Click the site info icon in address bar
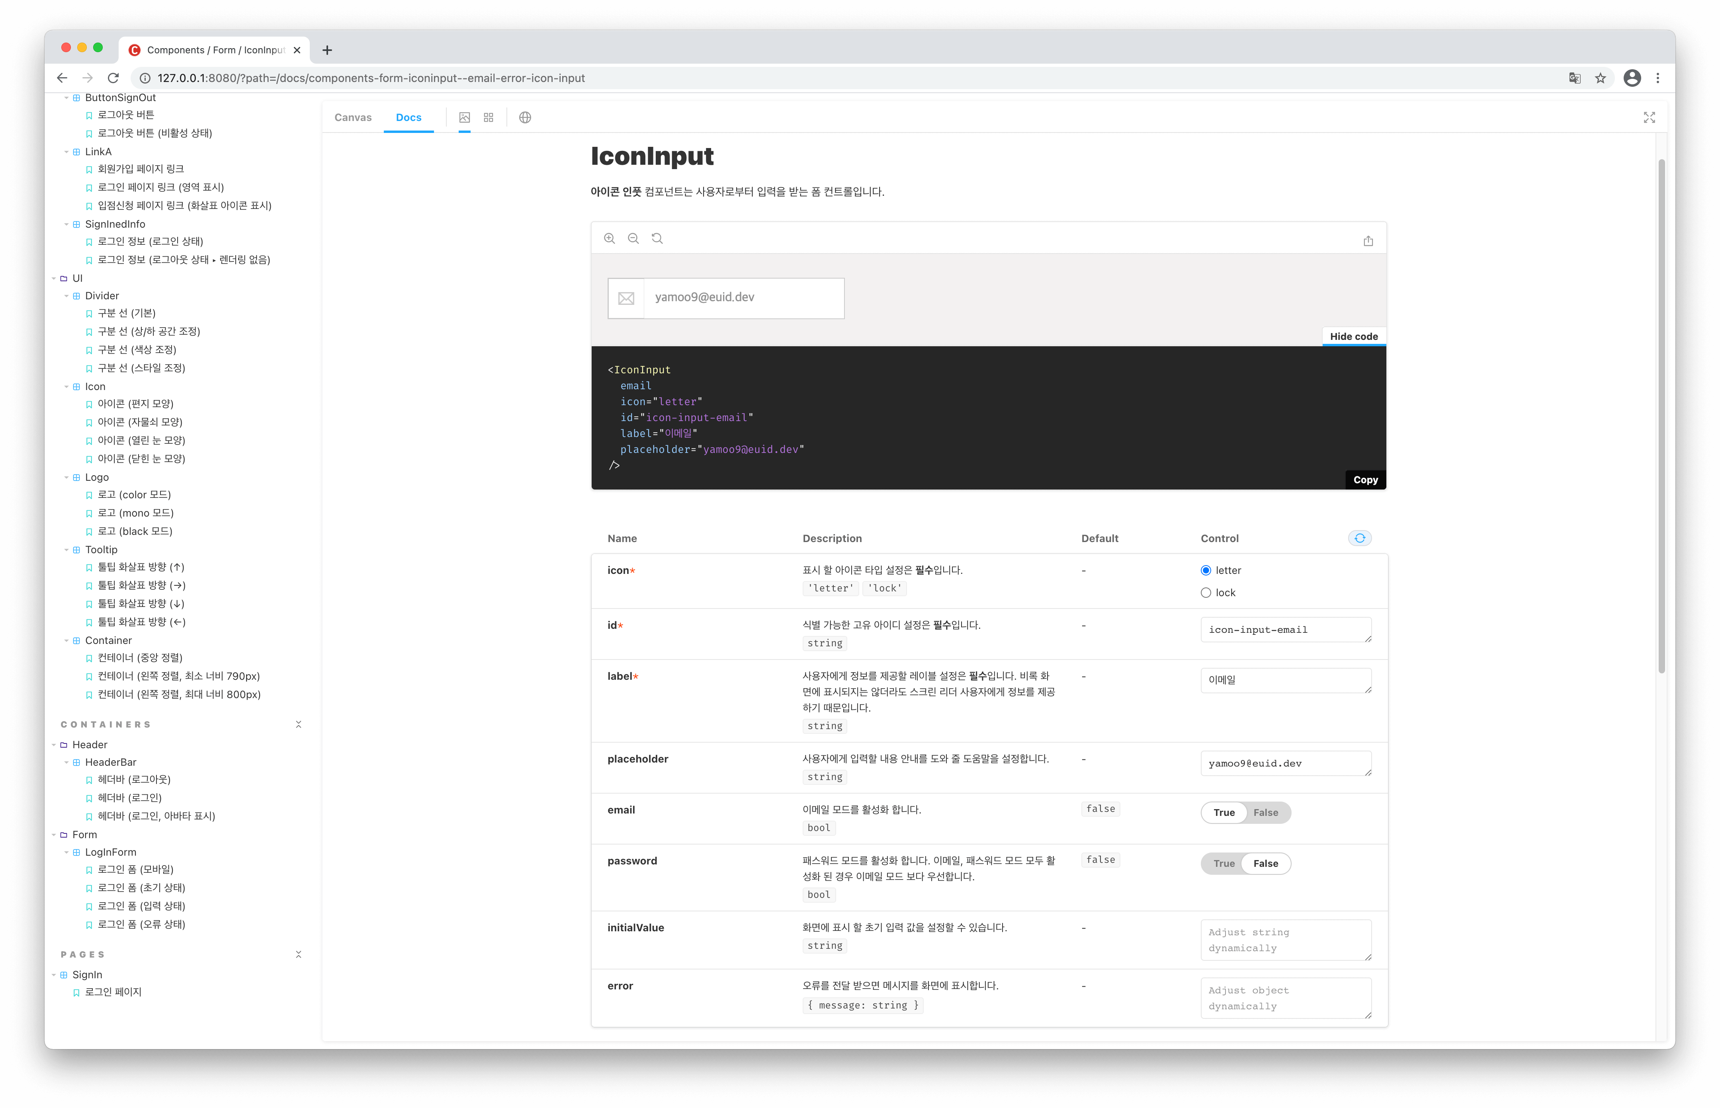Screen dimensions: 1720x1108 coord(145,78)
